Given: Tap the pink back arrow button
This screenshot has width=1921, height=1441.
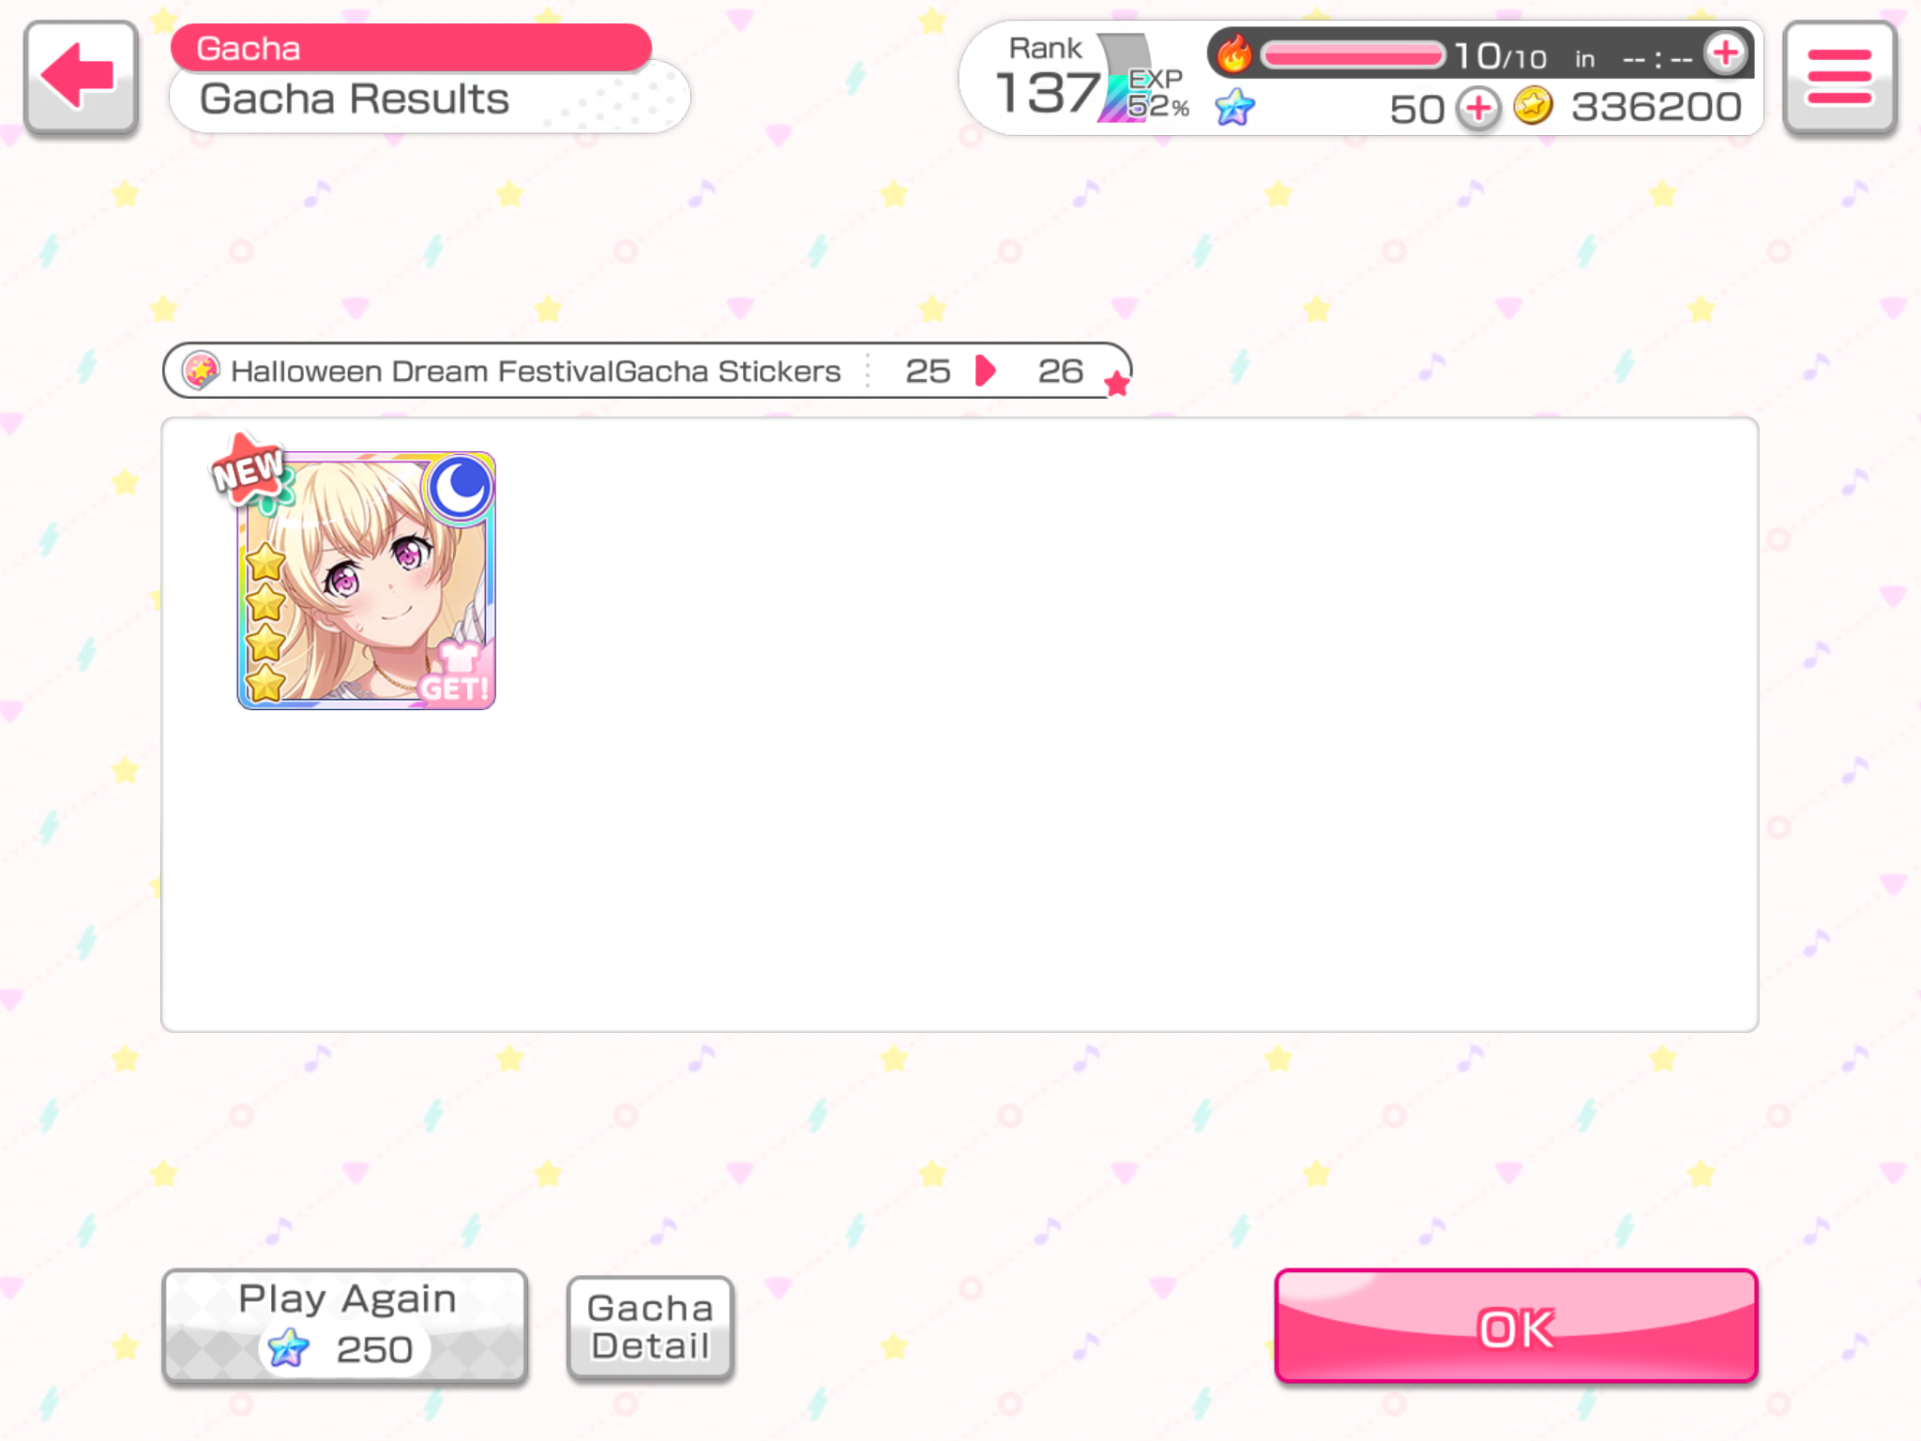Looking at the screenshot, I should tap(82, 79).
